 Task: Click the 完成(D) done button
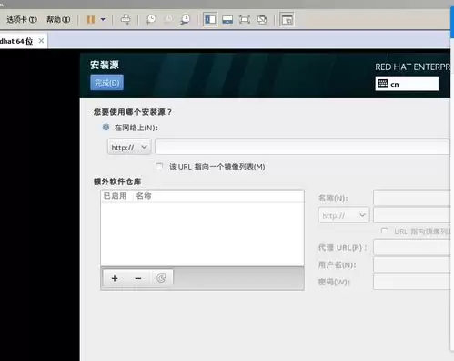pyautogui.click(x=106, y=83)
